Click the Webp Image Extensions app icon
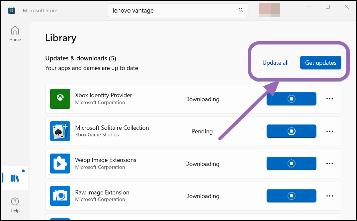This screenshot has height=221, width=357. (x=60, y=163)
